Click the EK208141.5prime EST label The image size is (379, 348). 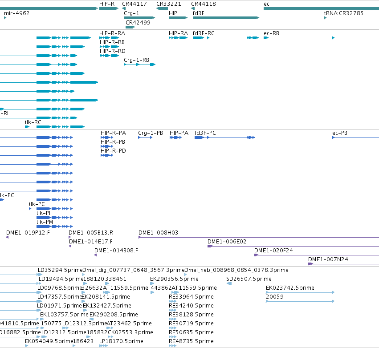(x=106, y=297)
